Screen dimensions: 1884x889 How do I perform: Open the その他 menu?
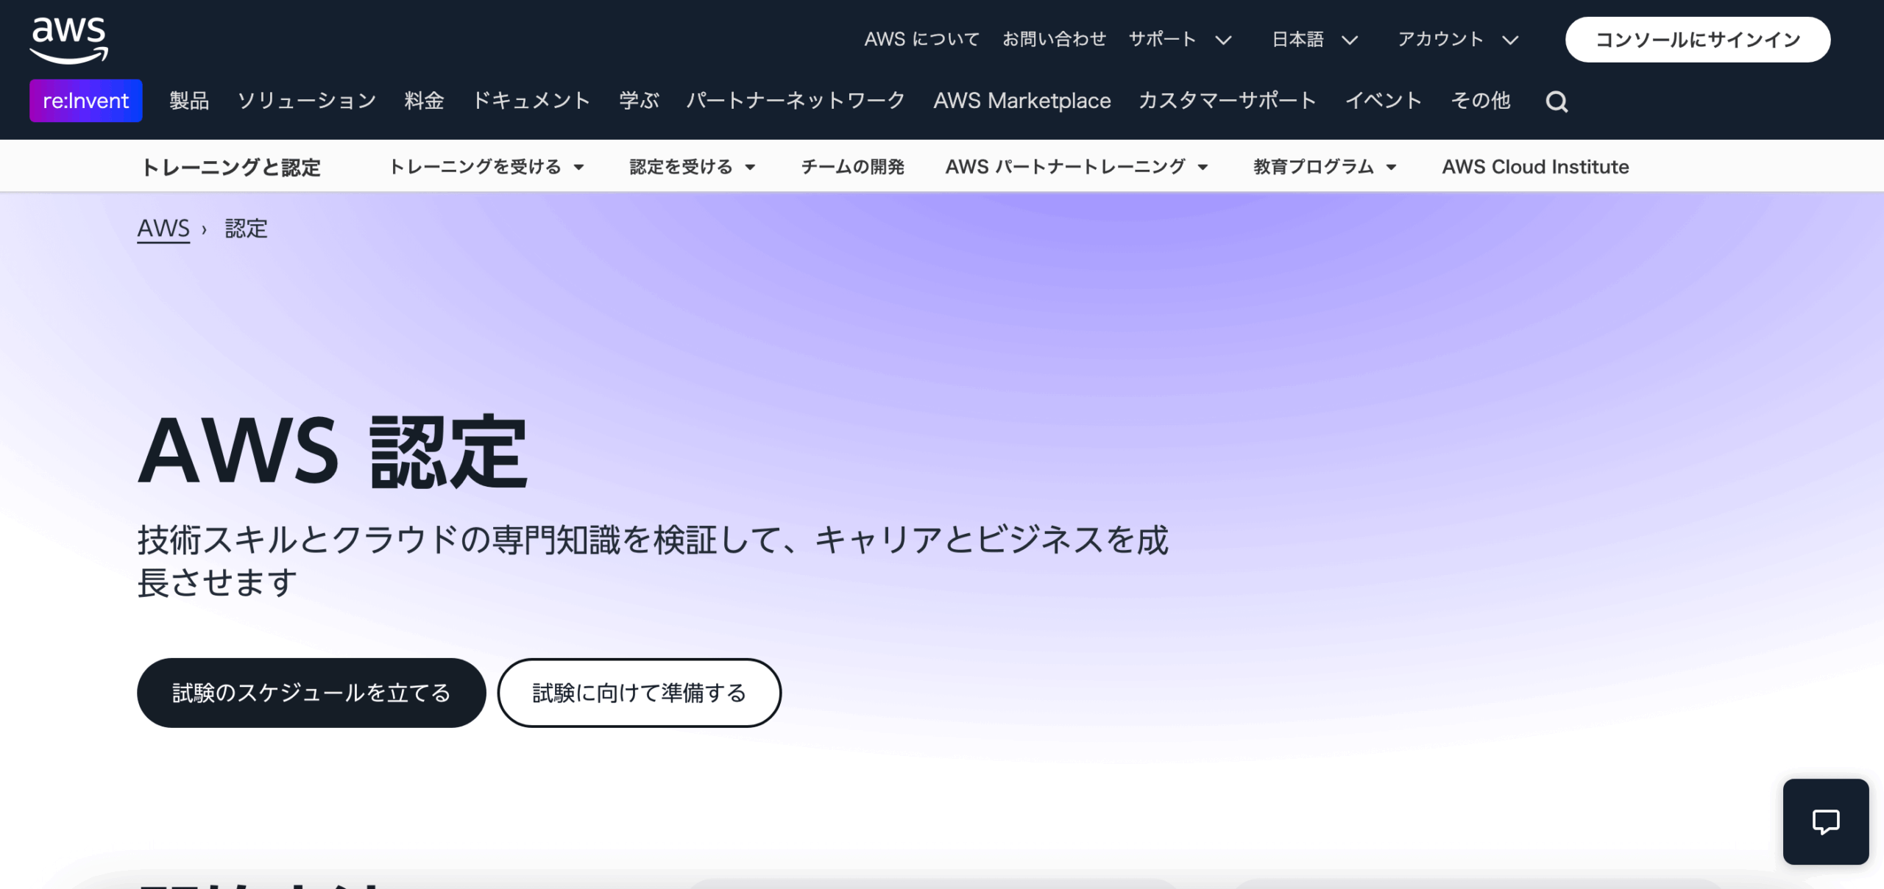coord(1481,101)
